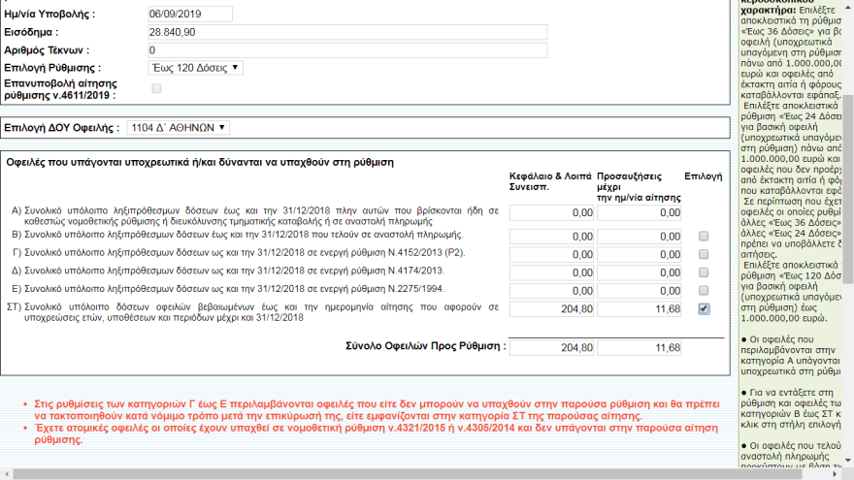This screenshot has height=480, width=854.
Task: Click the scroll up arrow on vertical scrollbar
Action: point(847,7)
